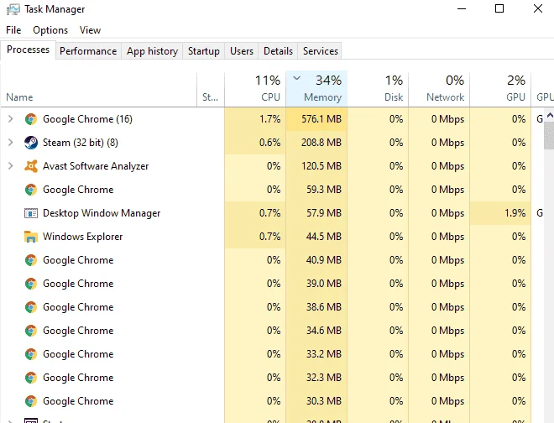Screen dimensions: 554x423
Task: Click the 120.5 MB memory value
Action: click(321, 166)
